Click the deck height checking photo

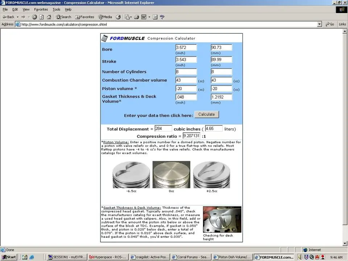222,220
